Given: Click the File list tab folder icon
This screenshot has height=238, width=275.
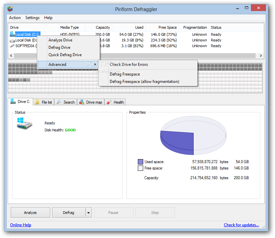Looking at the screenshot, I should (x=37, y=102).
